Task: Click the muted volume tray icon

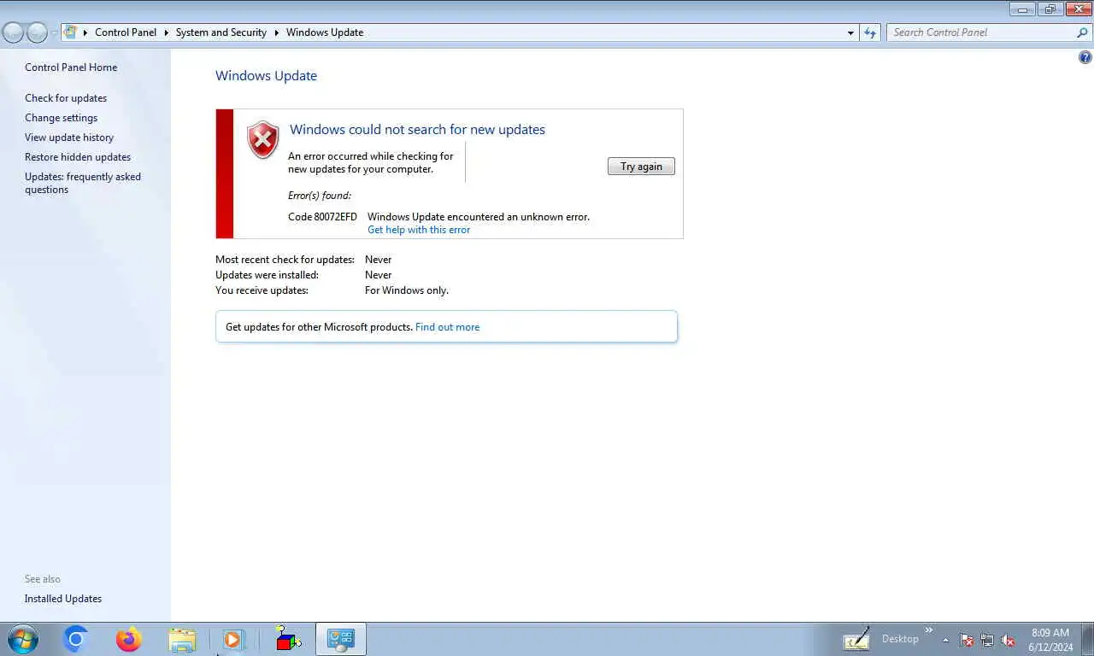Action: (x=1008, y=640)
